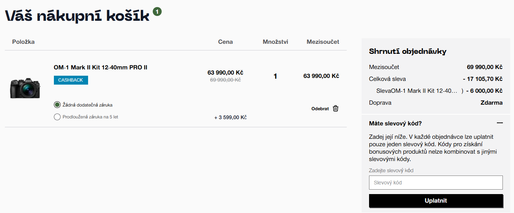Click the 'Odebrat' remove text

320,109
